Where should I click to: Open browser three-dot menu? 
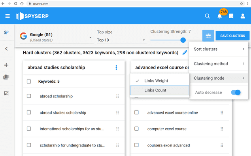coord(247,4)
